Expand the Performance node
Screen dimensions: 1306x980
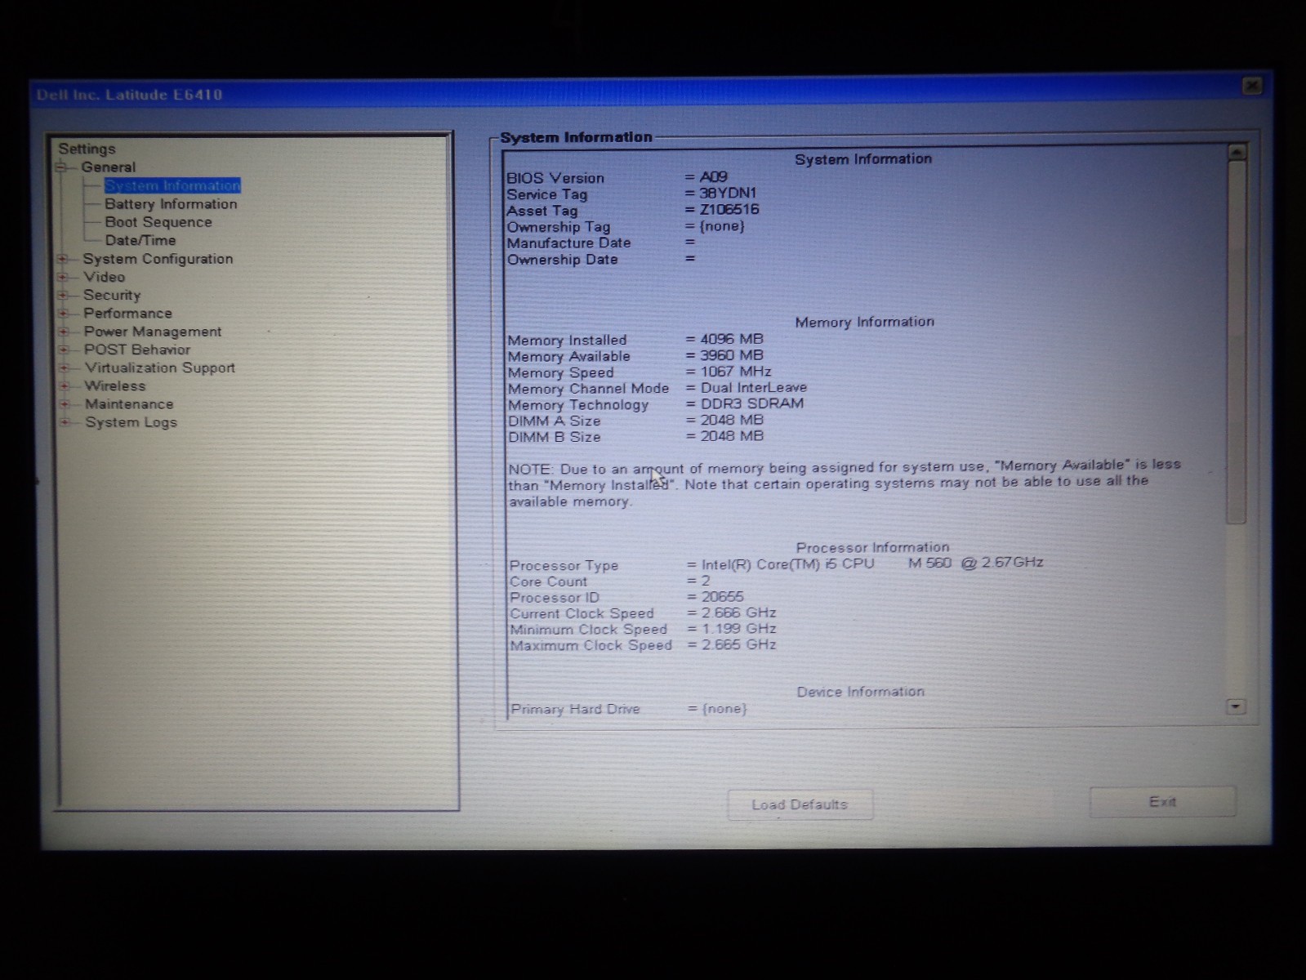click(x=63, y=313)
